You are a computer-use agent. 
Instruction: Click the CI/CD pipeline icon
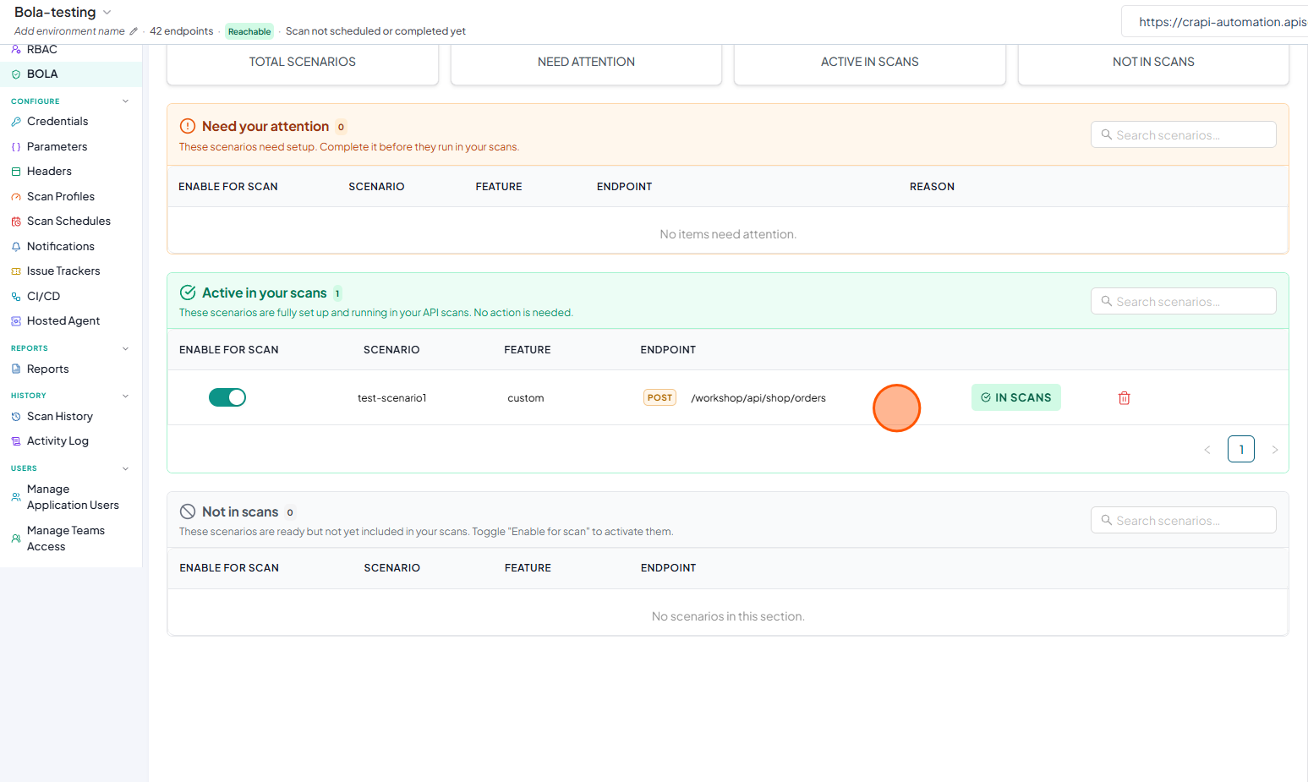tap(16, 297)
